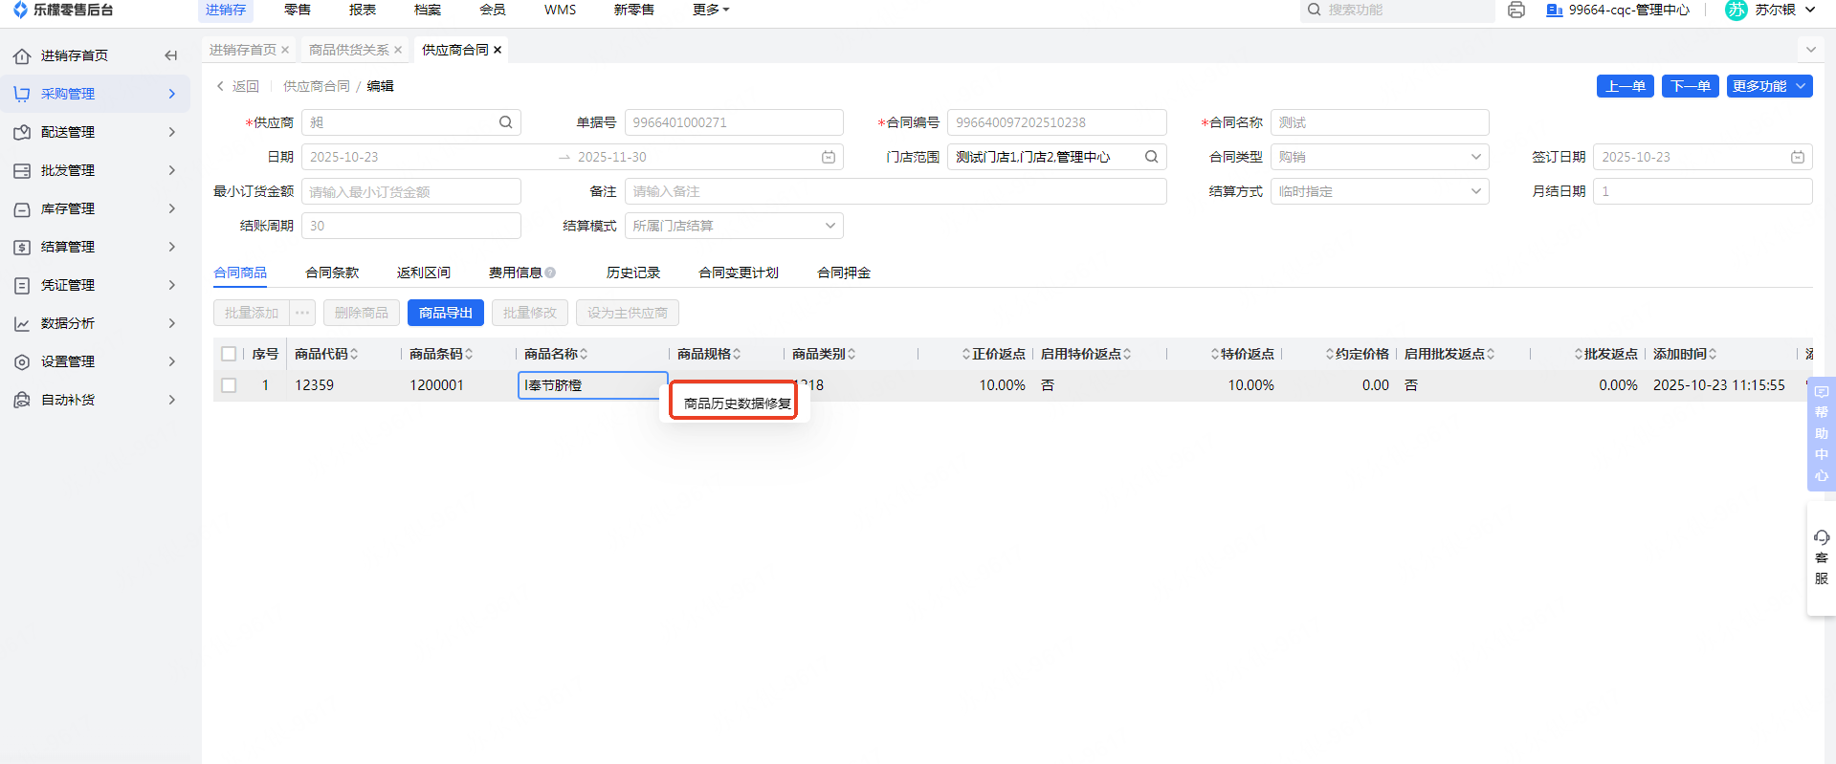The width and height of the screenshot is (1836, 764).
Task: Open the 会员 top menu
Action: pyautogui.click(x=493, y=10)
